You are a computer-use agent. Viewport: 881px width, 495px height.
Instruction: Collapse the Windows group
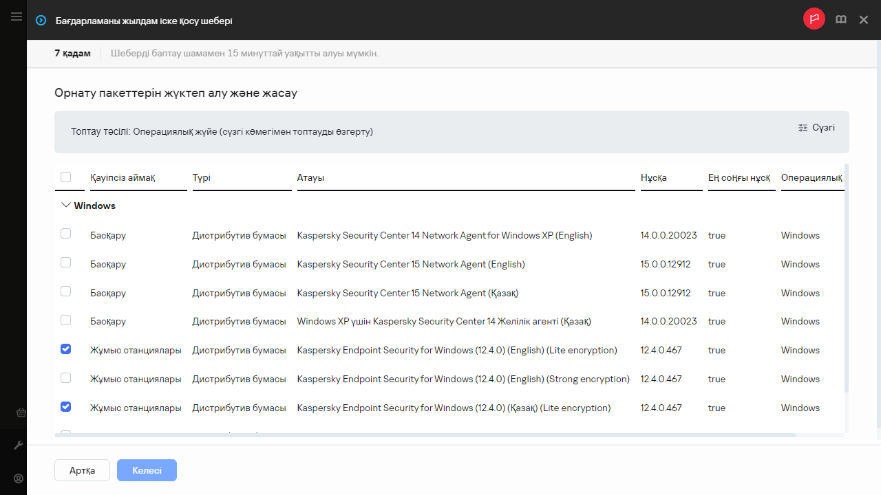66,206
